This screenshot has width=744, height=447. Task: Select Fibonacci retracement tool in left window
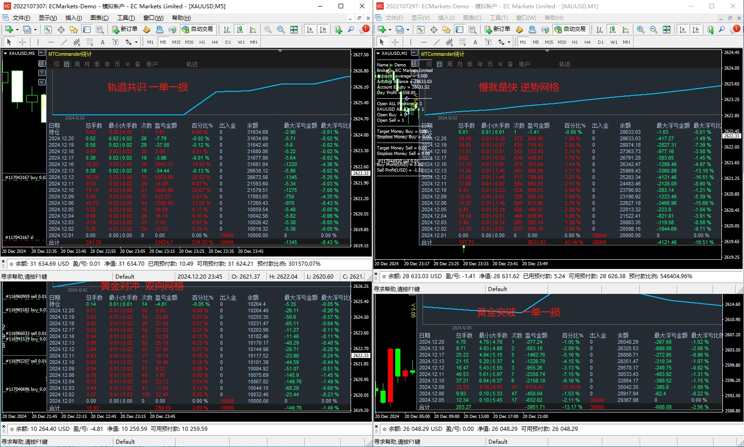click(90, 42)
